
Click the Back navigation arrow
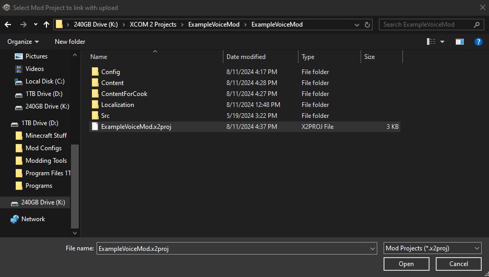[8, 25]
